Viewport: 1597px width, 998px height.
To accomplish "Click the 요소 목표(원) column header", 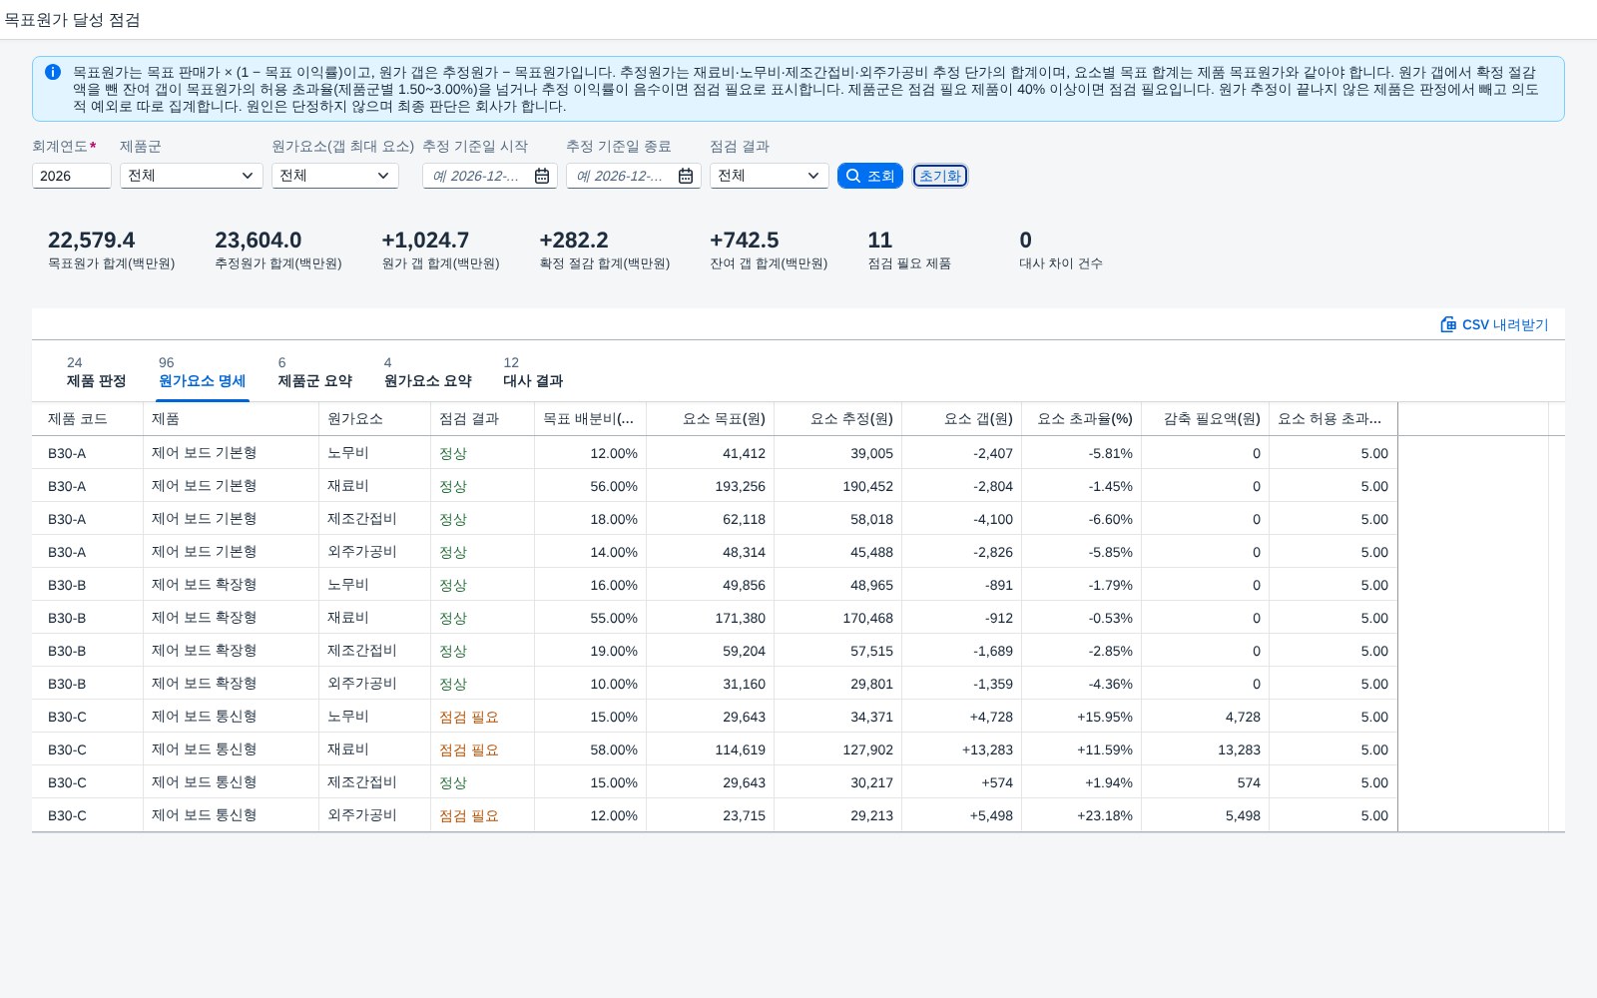I will coord(710,419).
